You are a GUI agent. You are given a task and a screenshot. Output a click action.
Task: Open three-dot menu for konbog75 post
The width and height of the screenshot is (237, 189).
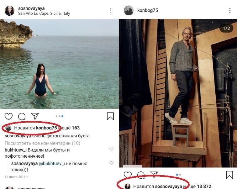tap(229, 11)
